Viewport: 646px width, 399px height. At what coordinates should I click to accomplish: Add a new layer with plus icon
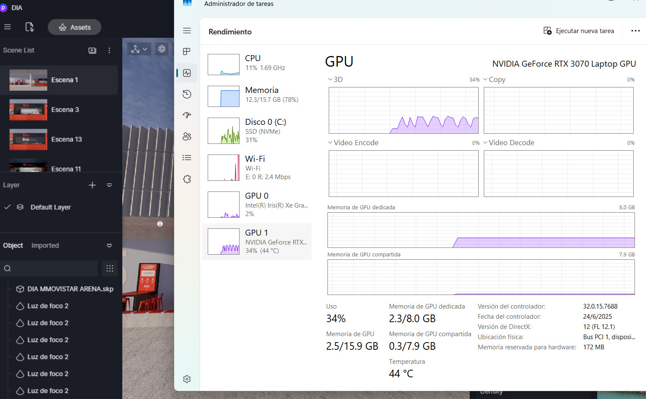tap(92, 185)
